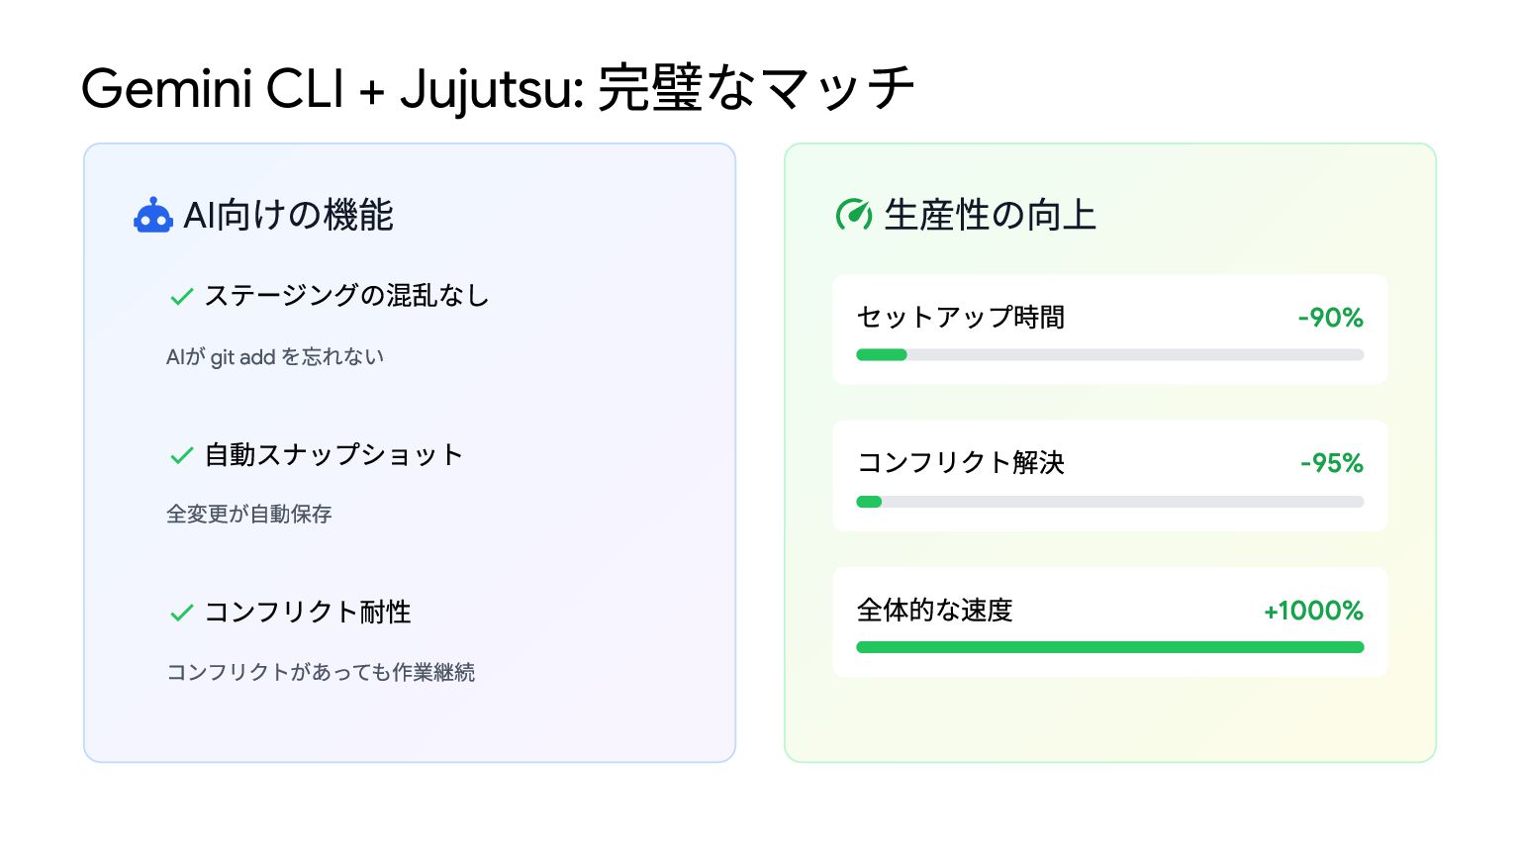Click the checkmark next to ステージングの混乱なし

181,296
